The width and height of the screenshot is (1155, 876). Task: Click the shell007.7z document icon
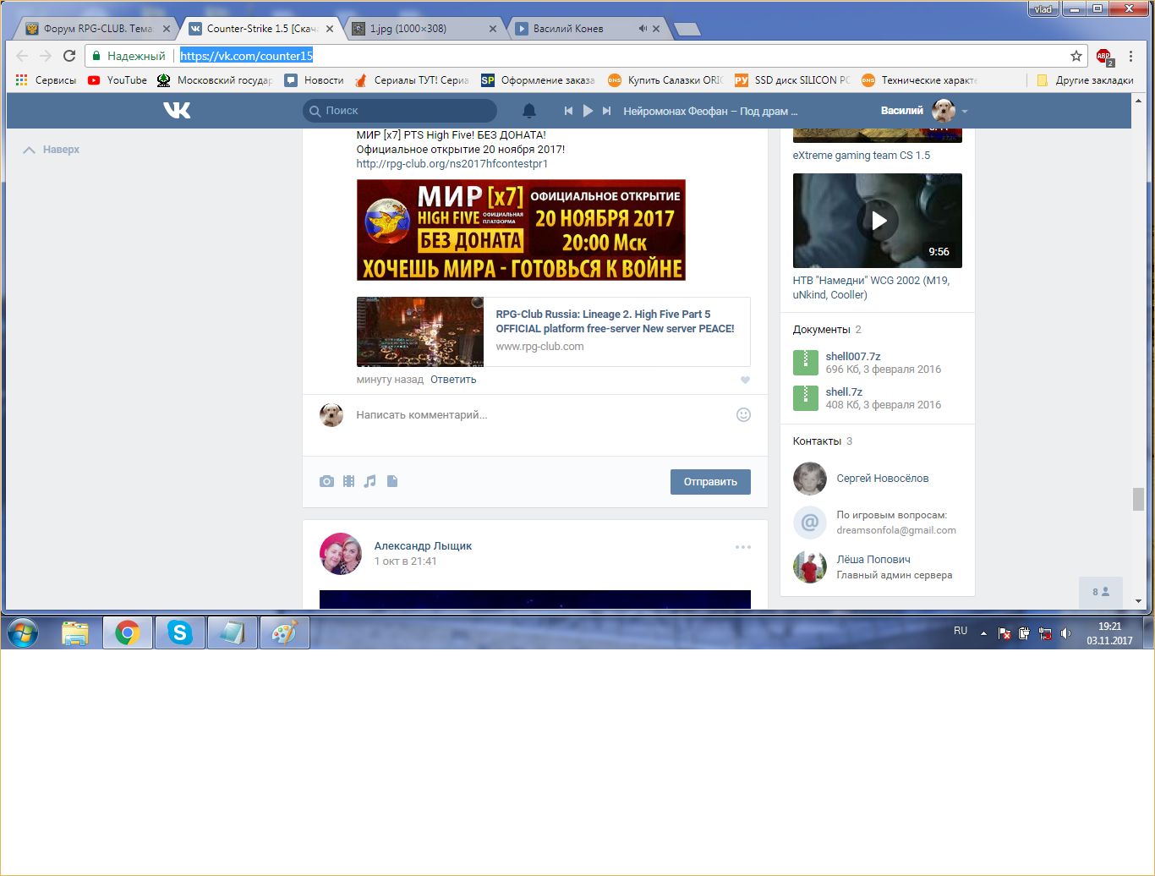pyautogui.click(x=805, y=363)
